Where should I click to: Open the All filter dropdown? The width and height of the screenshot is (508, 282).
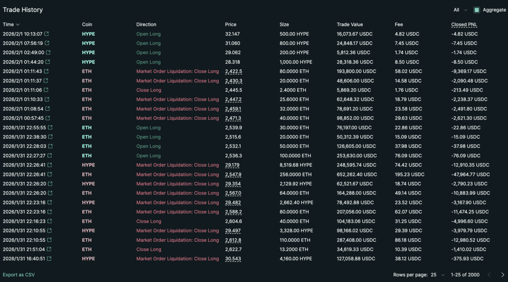coord(460,10)
